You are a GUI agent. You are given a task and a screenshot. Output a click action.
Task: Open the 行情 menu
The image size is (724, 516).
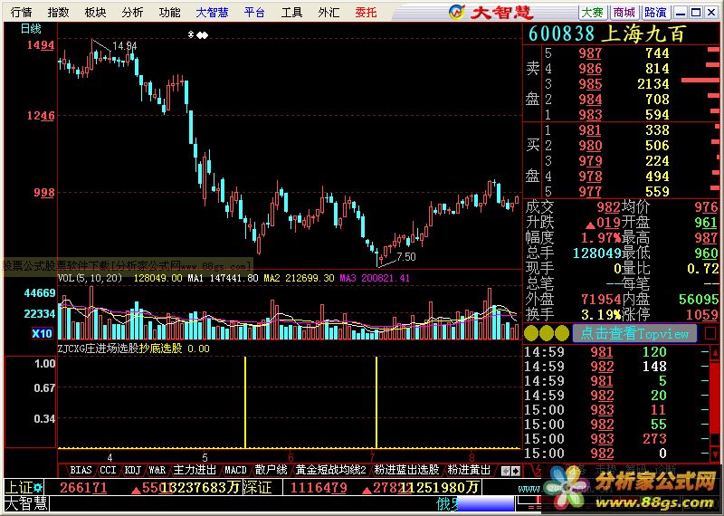[x=21, y=13]
